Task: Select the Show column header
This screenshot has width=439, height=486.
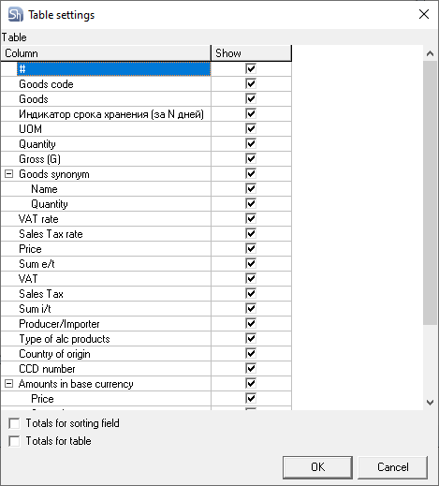Action: point(251,53)
